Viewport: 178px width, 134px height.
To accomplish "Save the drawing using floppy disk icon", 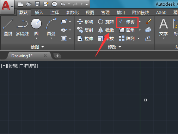I will (37, 4).
